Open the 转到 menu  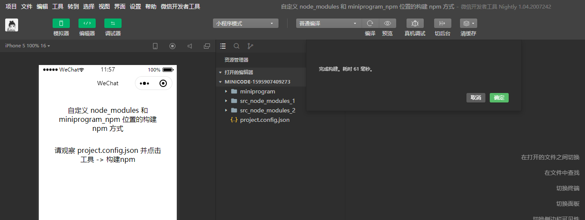coord(73,6)
